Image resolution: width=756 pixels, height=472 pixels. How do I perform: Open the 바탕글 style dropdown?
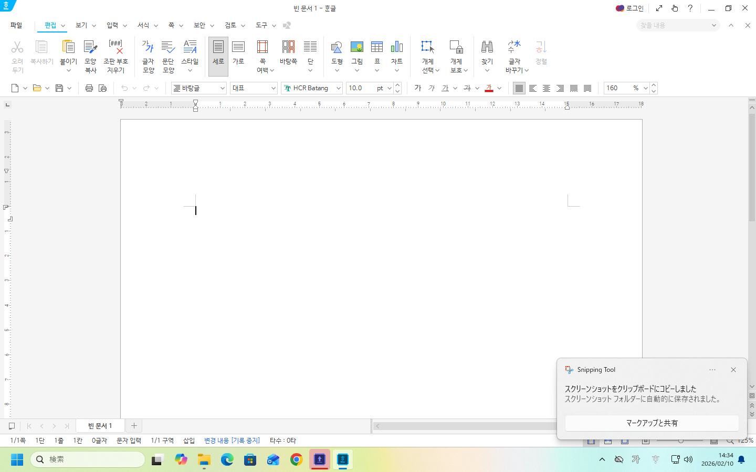point(223,88)
